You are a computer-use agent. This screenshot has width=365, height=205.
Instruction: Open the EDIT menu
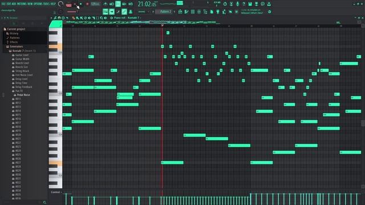[x=8, y=4]
